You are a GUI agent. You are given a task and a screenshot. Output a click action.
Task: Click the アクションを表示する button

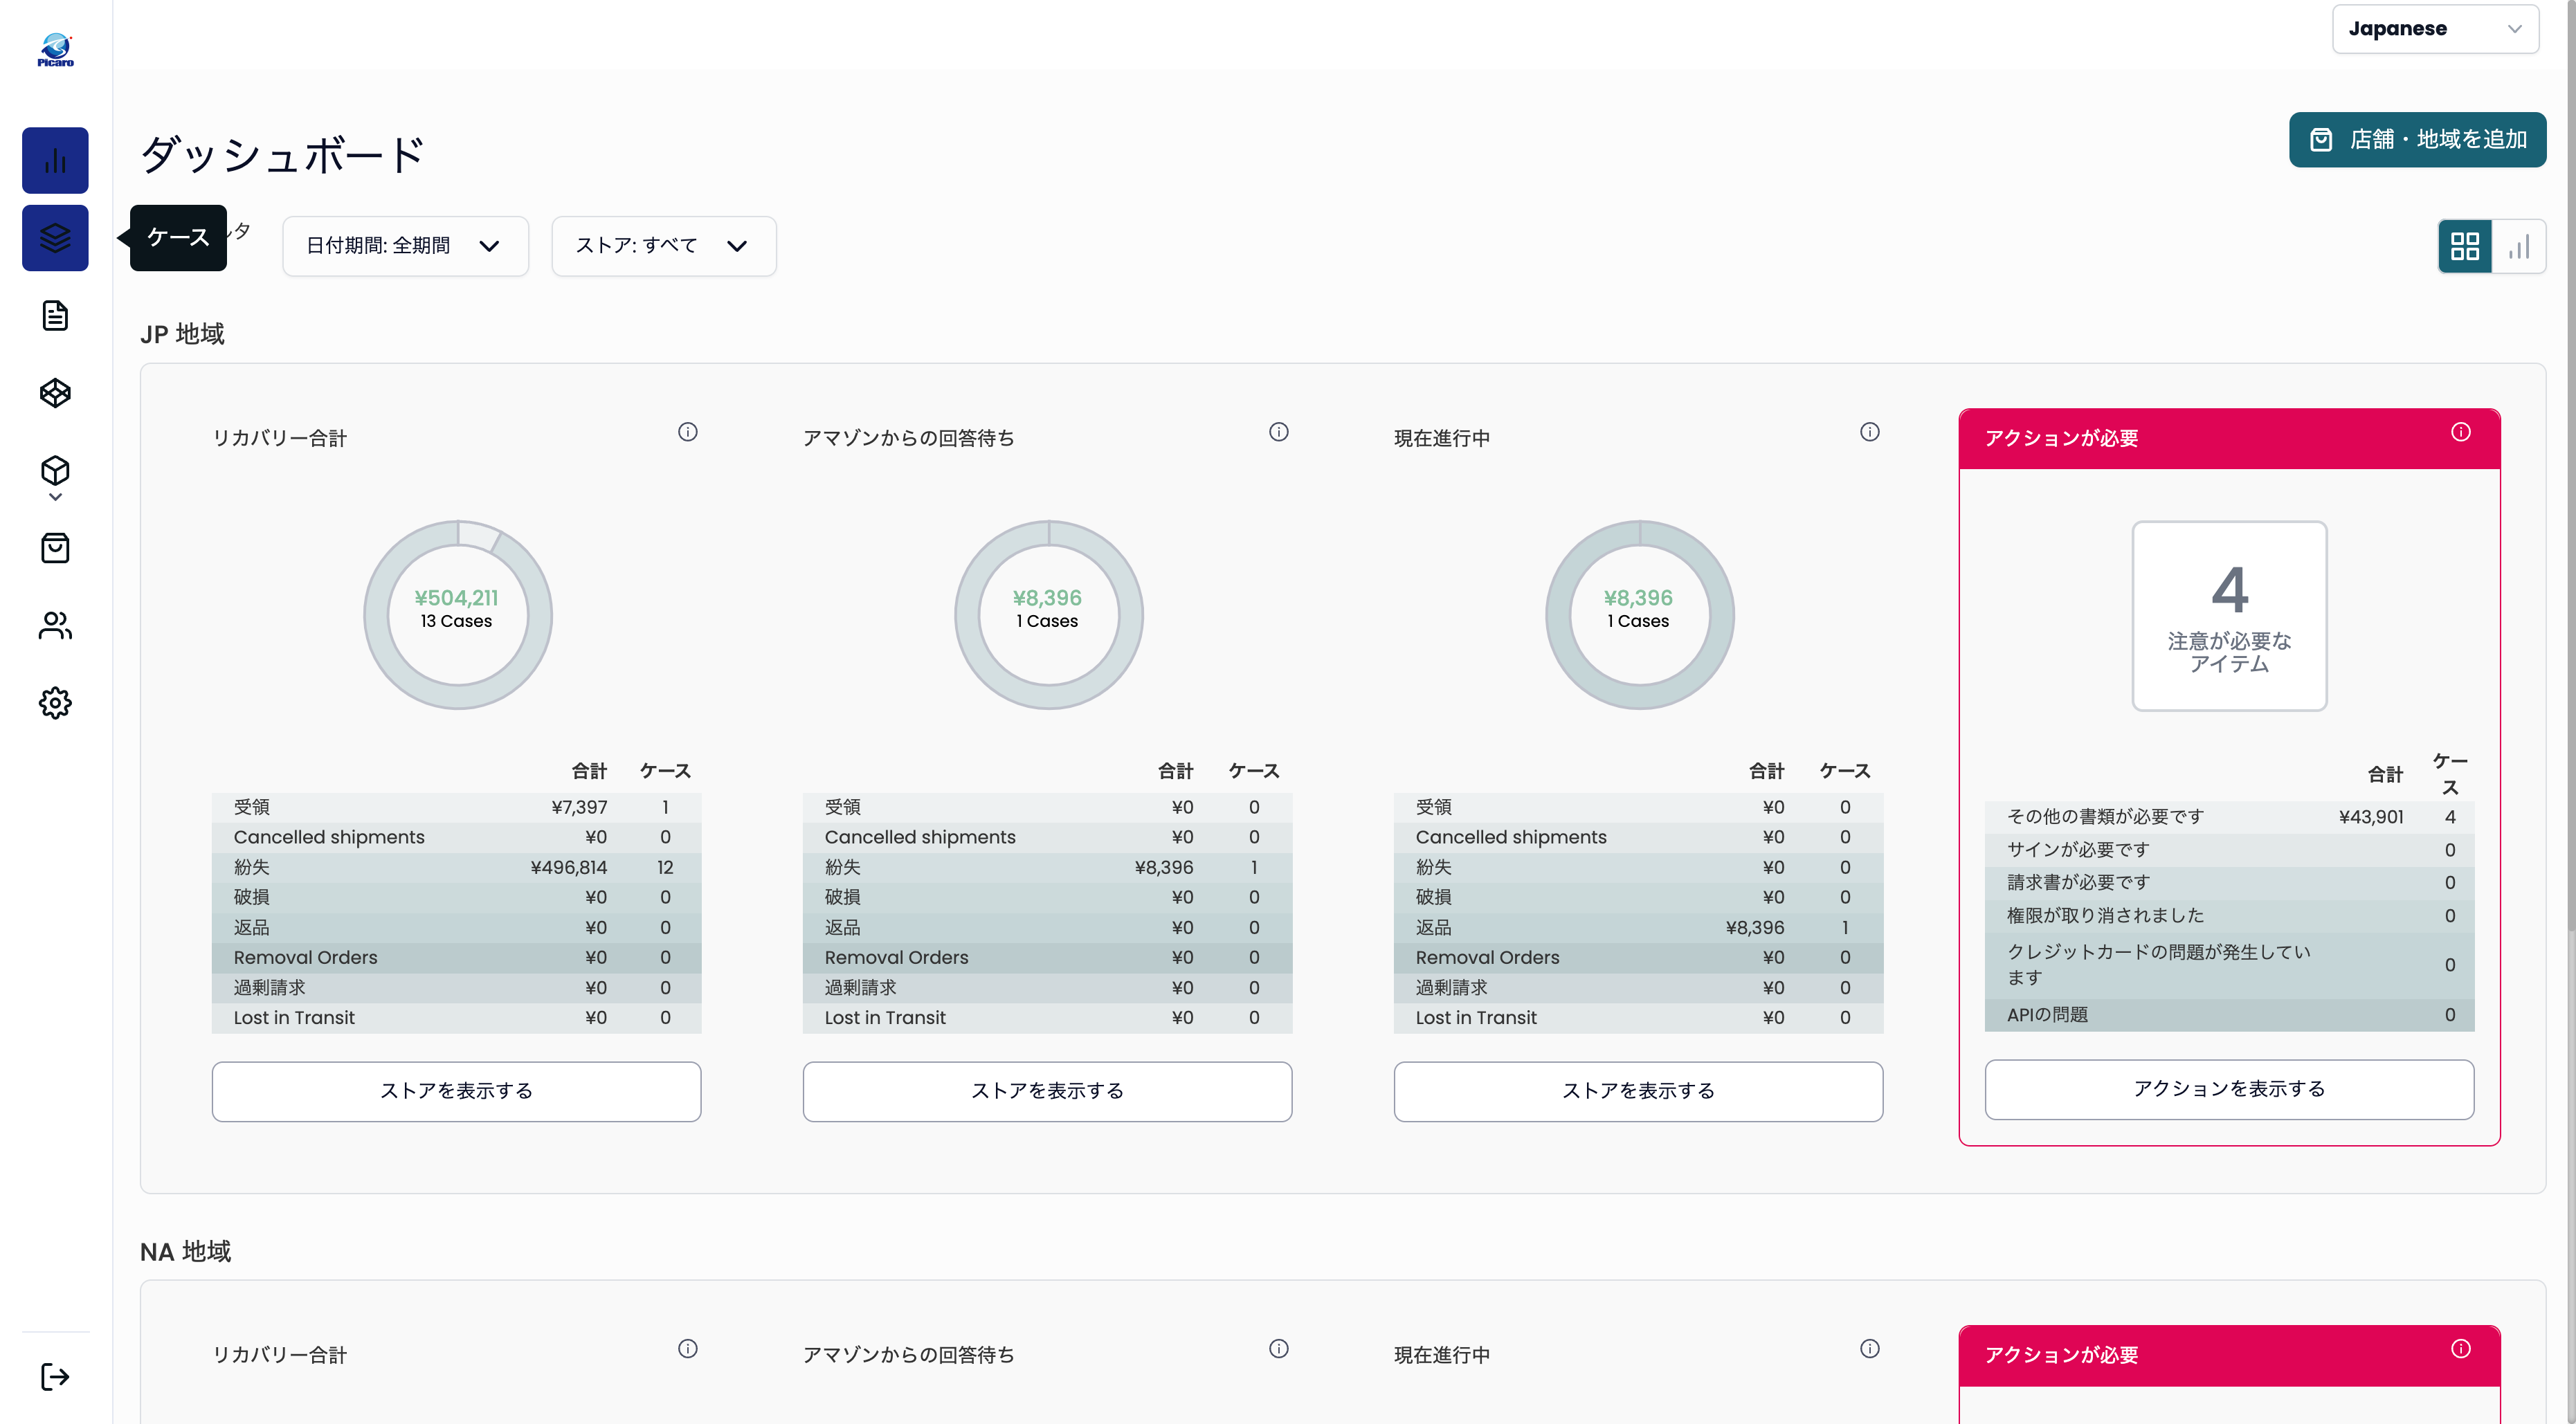2229,1089
